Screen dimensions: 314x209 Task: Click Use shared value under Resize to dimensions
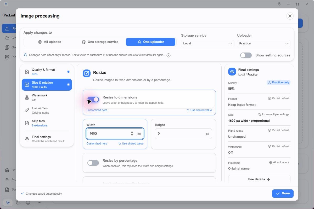(199, 110)
